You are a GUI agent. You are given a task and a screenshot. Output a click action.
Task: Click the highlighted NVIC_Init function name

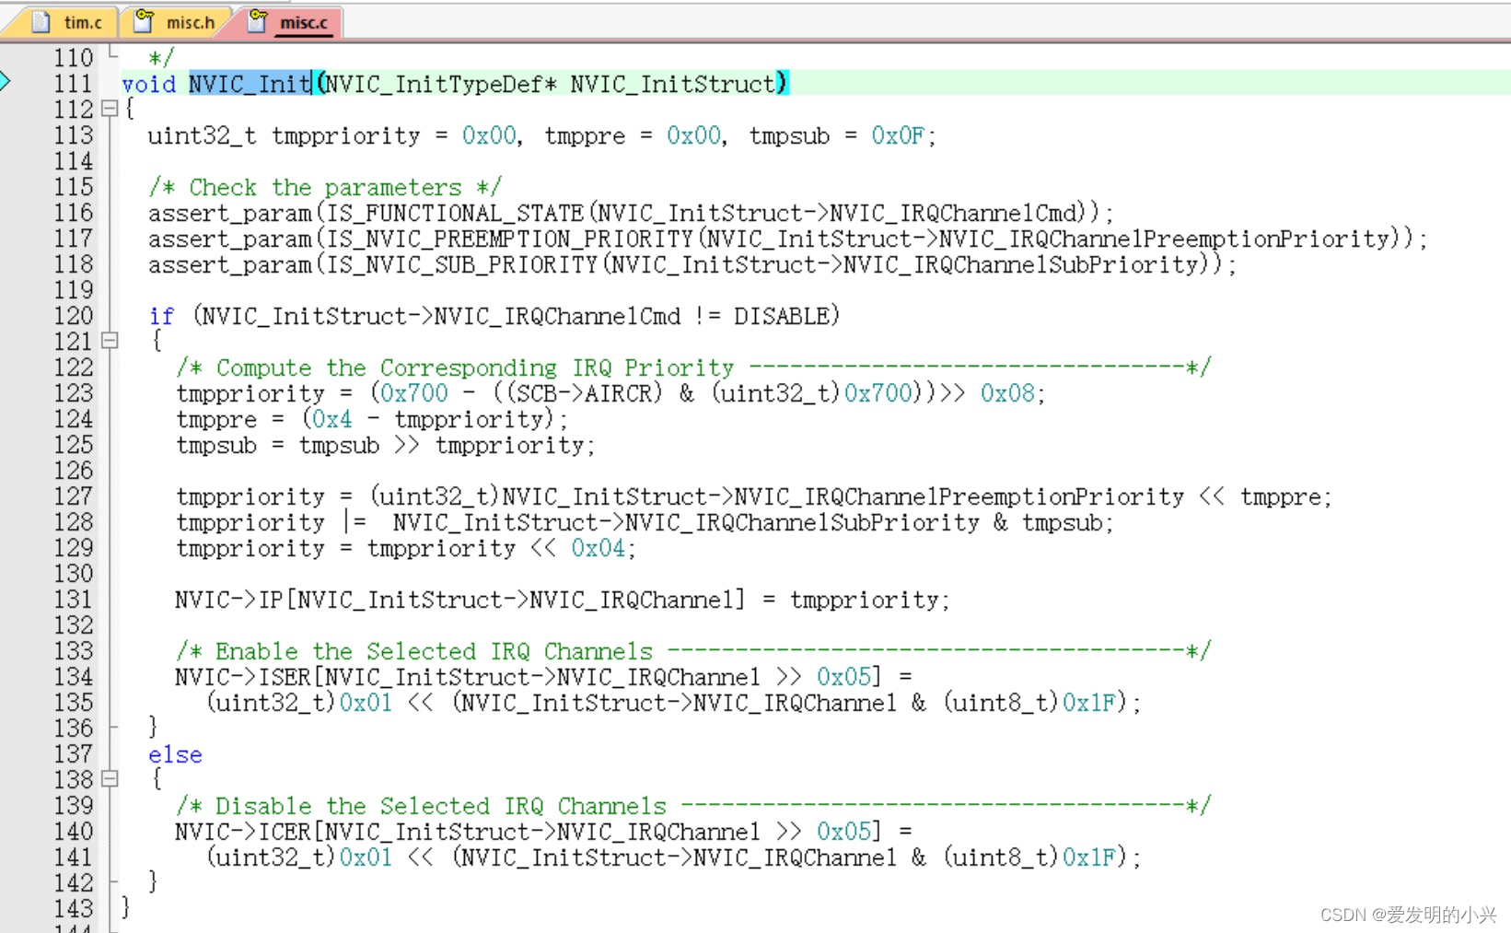250,84
